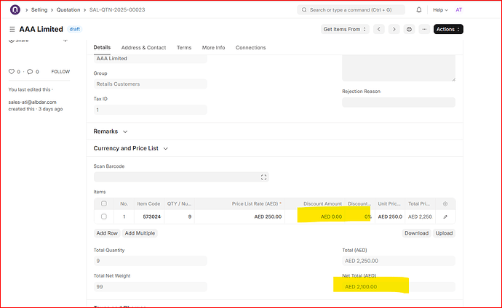Select all items with header checkbox

[104, 204]
